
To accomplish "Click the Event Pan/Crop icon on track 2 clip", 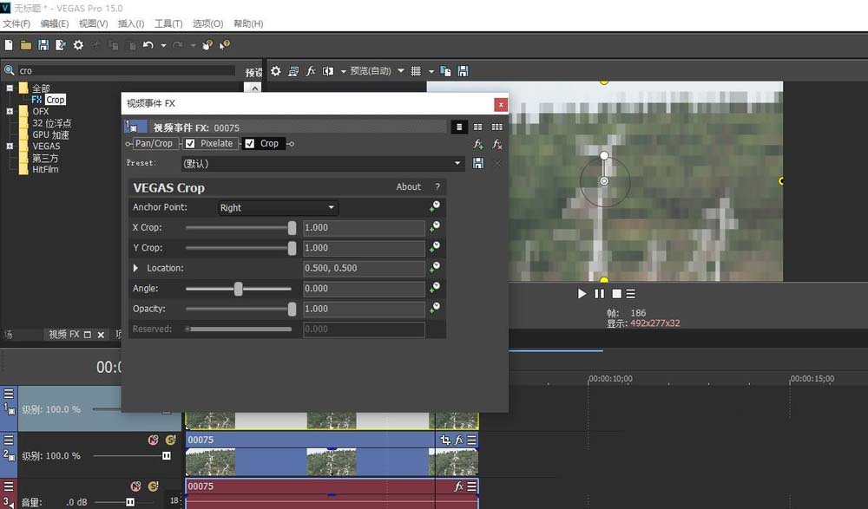I will click(x=445, y=440).
